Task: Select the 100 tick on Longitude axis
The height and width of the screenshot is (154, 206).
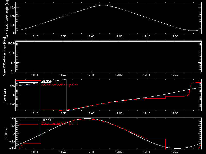Action: [x=12, y=86]
